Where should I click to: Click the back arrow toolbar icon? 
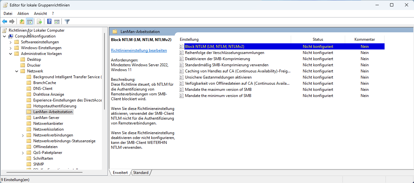5,22
